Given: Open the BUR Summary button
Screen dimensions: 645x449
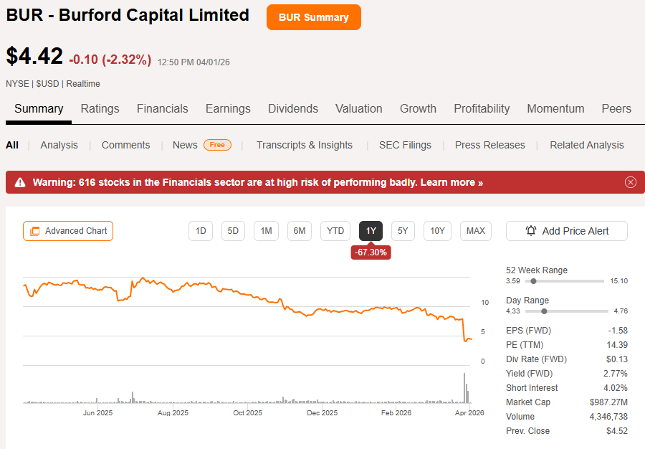Looking at the screenshot, I should click(x=313, y=17).
